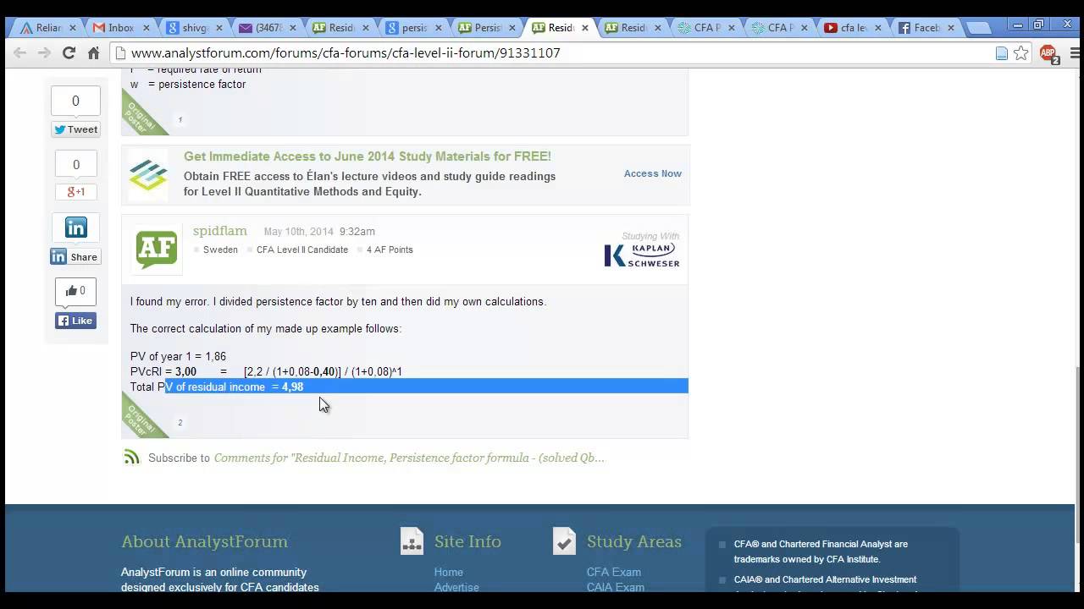Click the Facebook Like button
Viewport: 1084px width, 609px height.
tap(75, 321)
